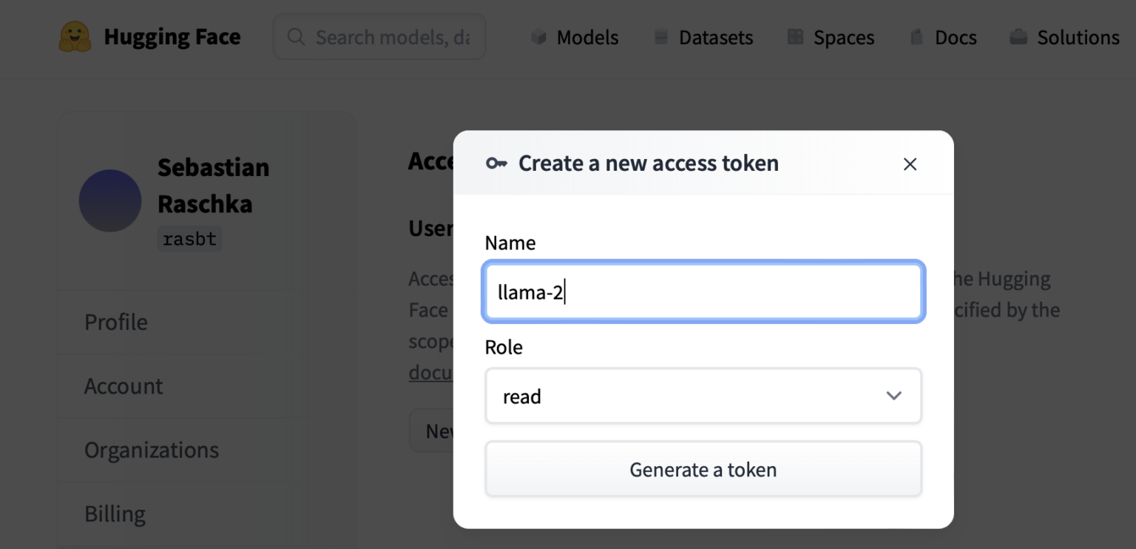Open the Role dropdown showing read
Screen dimensions: 1136x549
tap(703, 396)
